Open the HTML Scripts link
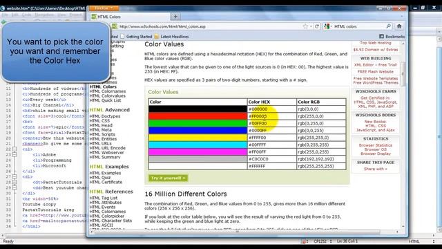Viewport: 442px width, 249px height. click(102, 134)
